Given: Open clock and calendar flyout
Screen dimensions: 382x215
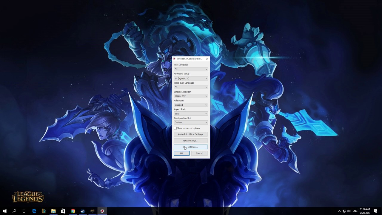Looking at the screenshot, I should (x=365, y=211).
